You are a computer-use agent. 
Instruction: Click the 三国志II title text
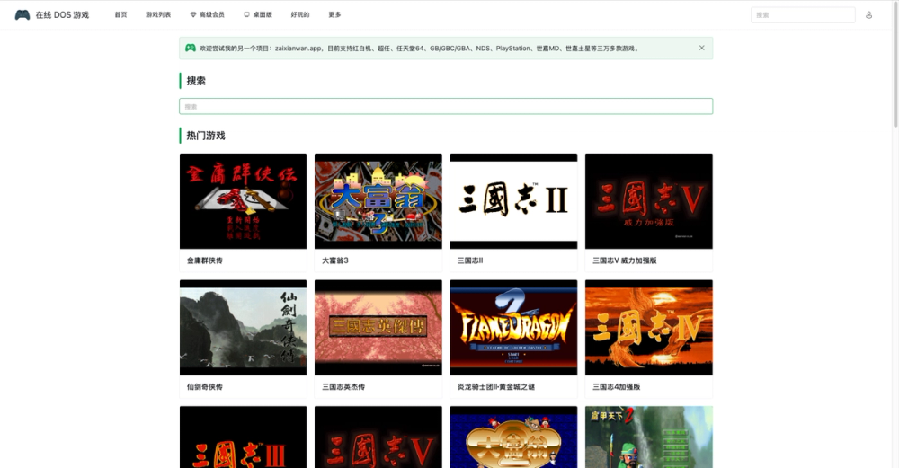(x=470, y=260)
